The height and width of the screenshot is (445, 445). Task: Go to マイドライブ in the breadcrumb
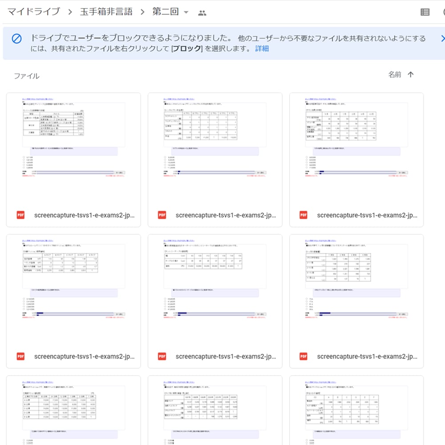click(33, 12)
